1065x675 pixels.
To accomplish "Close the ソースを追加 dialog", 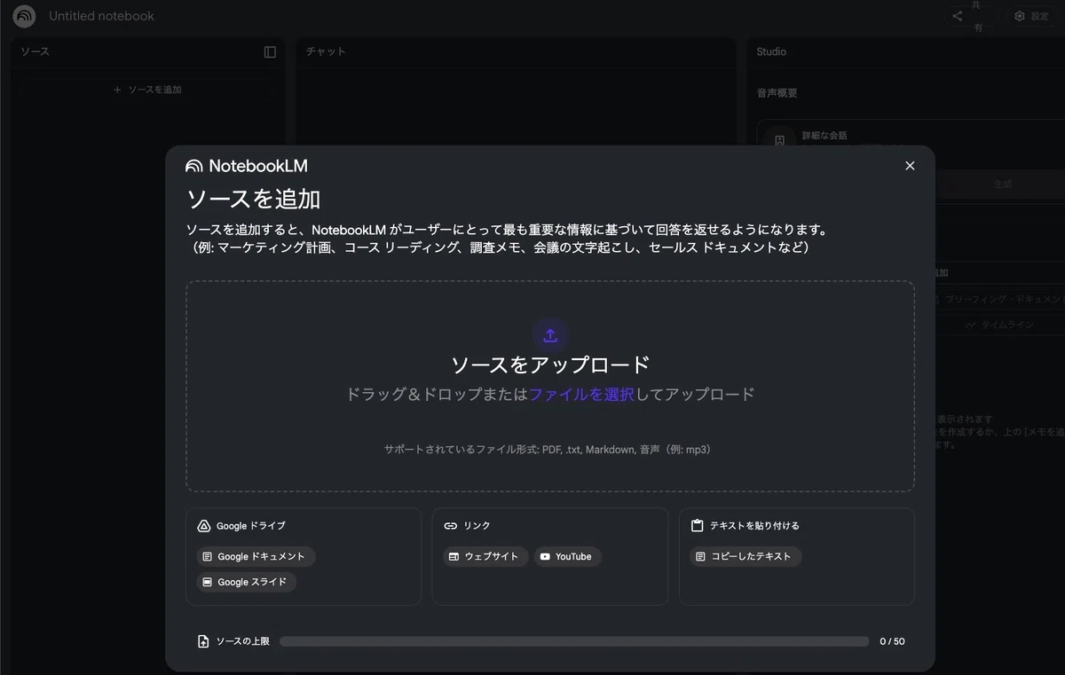I will [x=910, y=166].
